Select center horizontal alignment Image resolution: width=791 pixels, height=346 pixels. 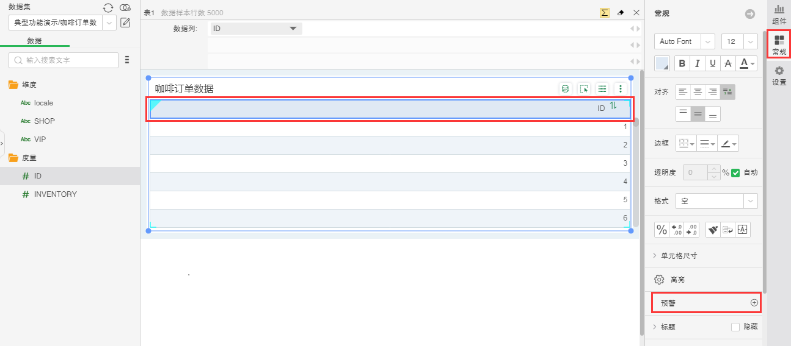point(697,92)
